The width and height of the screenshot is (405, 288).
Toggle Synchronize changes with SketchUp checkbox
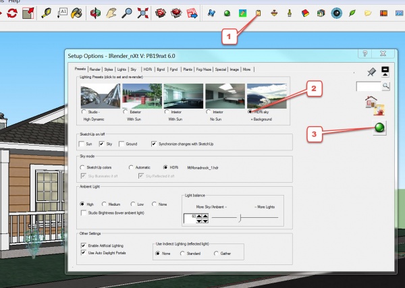pos(153,144)
